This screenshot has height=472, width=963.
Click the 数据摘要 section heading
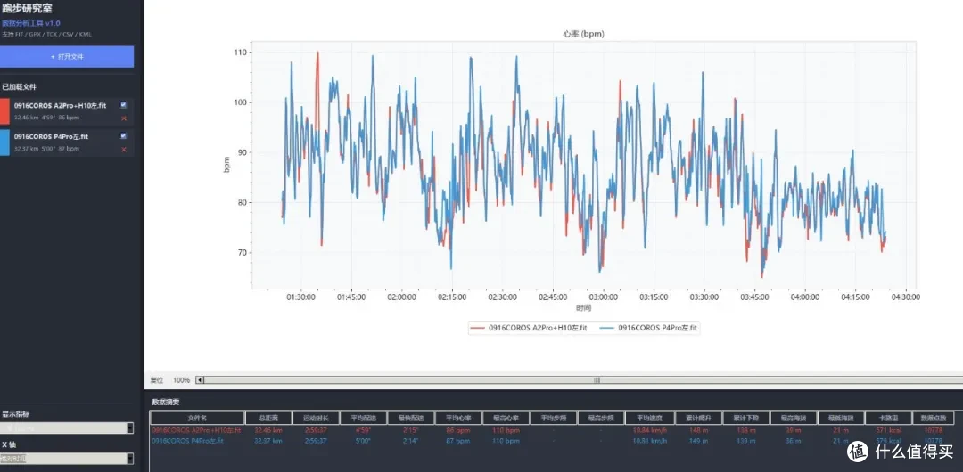pyautogui.click(x=166, y=402)
